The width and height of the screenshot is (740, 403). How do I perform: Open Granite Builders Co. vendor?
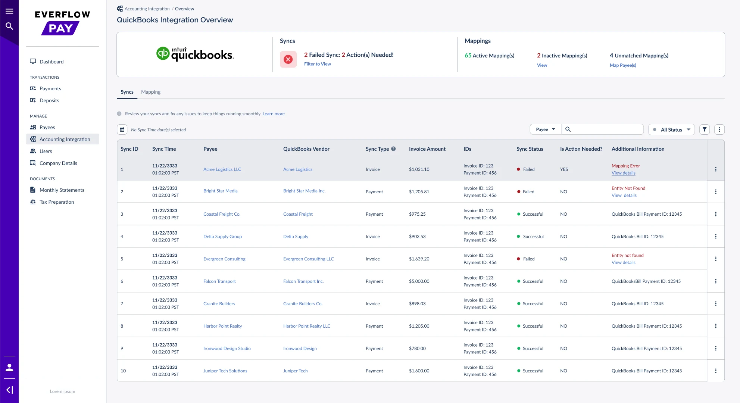(303, 304)
